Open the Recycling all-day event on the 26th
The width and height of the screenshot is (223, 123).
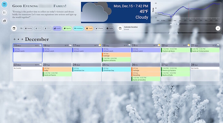click(146, 74)
